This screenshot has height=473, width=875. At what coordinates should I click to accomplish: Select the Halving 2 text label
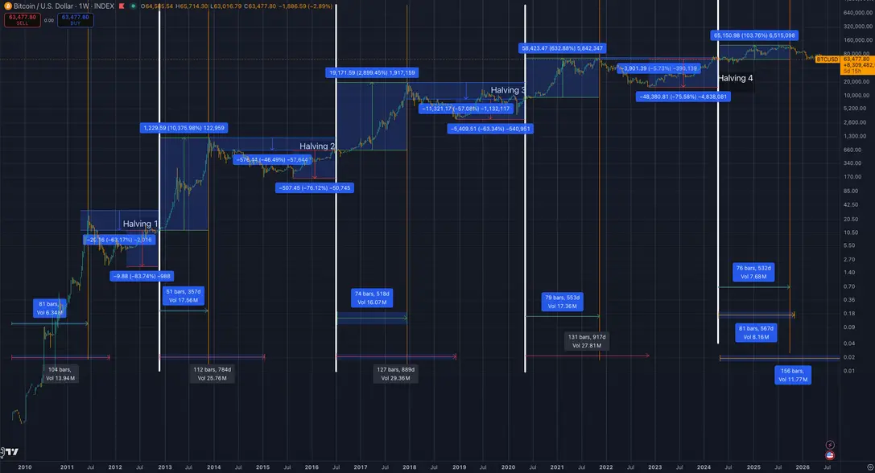click(x=317, y=146)
